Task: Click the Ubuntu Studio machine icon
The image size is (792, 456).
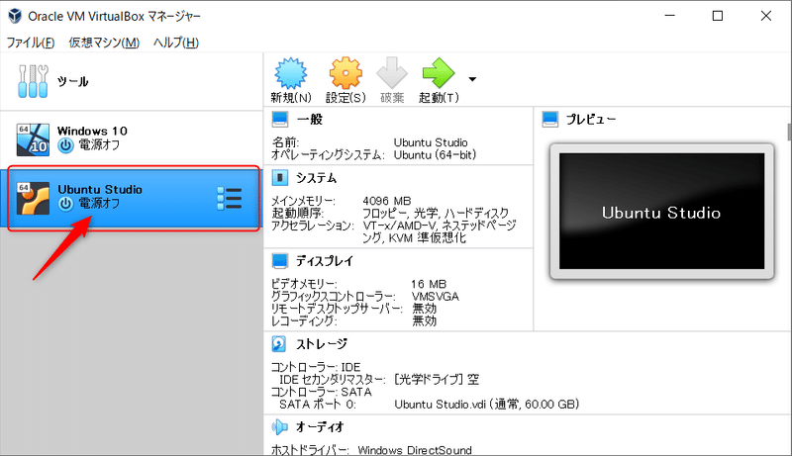Action: click(x=33, y=198)
